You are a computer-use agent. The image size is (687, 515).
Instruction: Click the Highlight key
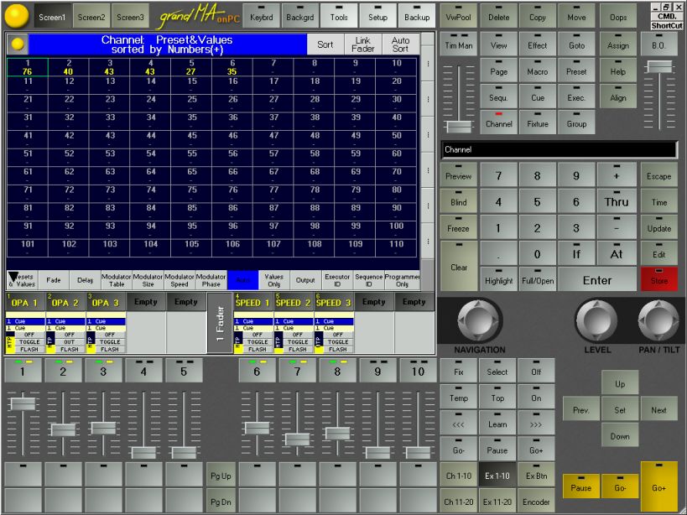coord(498,279)
